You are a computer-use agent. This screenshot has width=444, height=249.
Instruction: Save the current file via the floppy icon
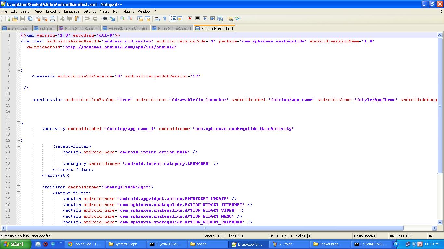[22, 19]
